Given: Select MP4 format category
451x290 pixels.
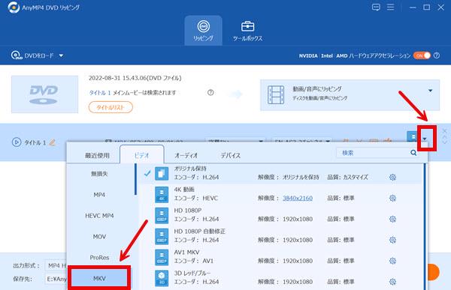Looking at the screenshot, I should [99, 195].
